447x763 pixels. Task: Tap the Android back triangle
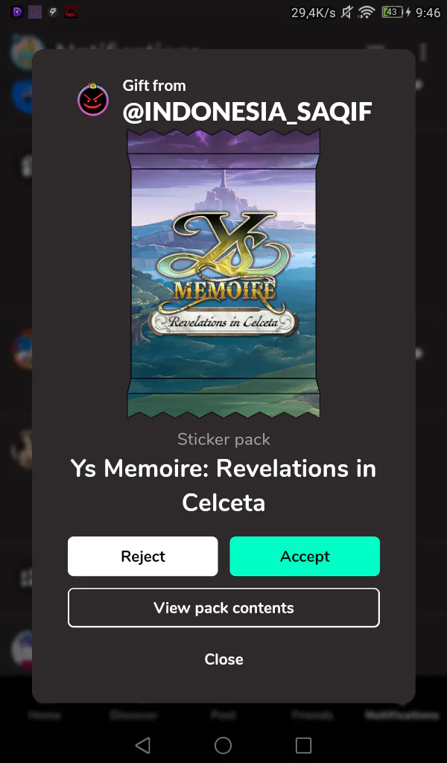pos(143,745)
